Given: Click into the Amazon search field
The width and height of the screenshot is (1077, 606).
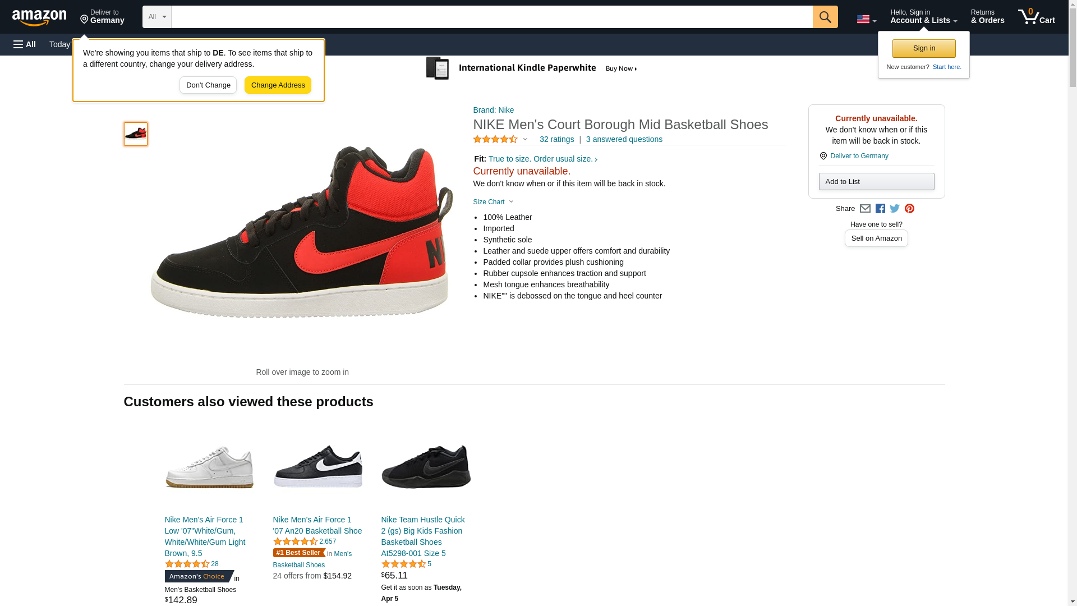Looking at the screenshot, I should [491, 17].
